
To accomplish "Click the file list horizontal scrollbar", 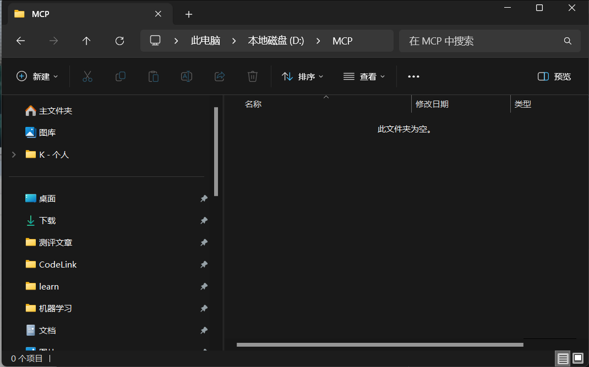I will point(380,344).
